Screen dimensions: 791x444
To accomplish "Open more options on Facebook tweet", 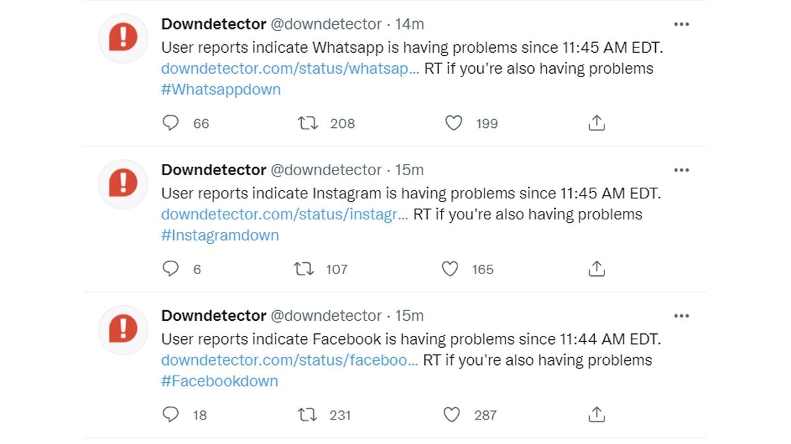I will coord(681,316).
